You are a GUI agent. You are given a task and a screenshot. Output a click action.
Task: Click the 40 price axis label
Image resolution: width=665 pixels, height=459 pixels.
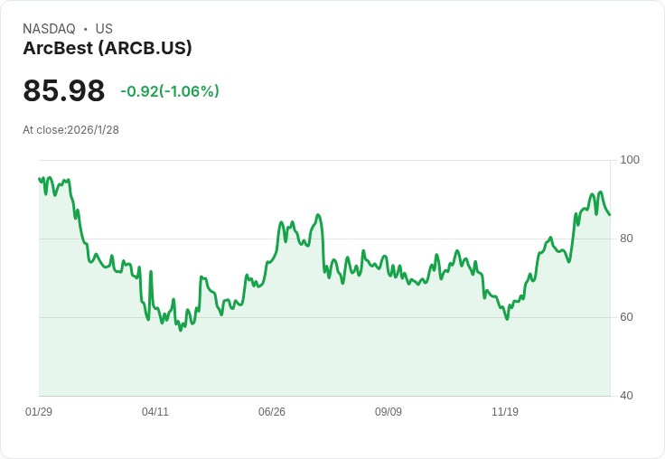[x=626, y=396]
